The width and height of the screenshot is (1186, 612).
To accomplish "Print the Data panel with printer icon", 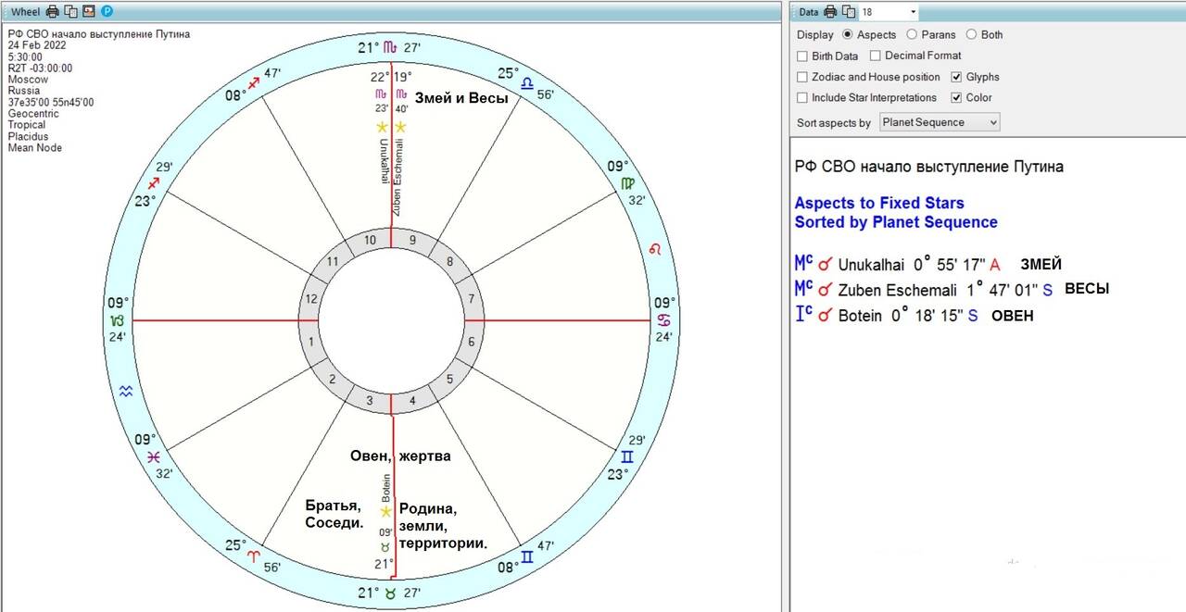I will [x=831, y=11].
